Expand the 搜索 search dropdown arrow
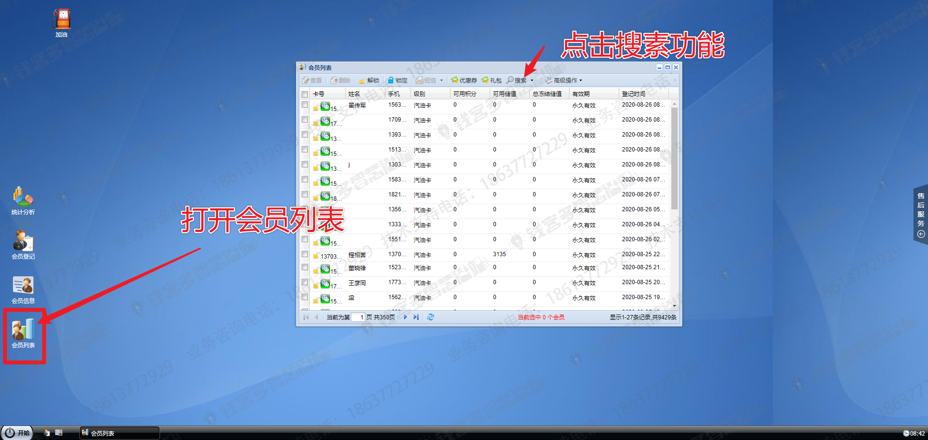 [532, 81]
